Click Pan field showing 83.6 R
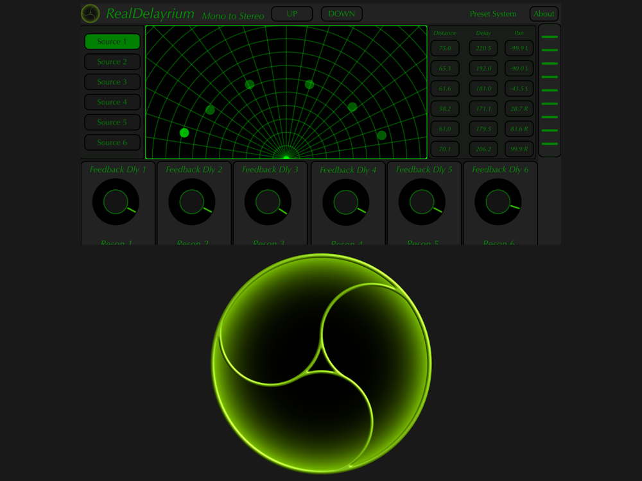The height and width of the screenshot is (481, 642). [x=519, y=129]
